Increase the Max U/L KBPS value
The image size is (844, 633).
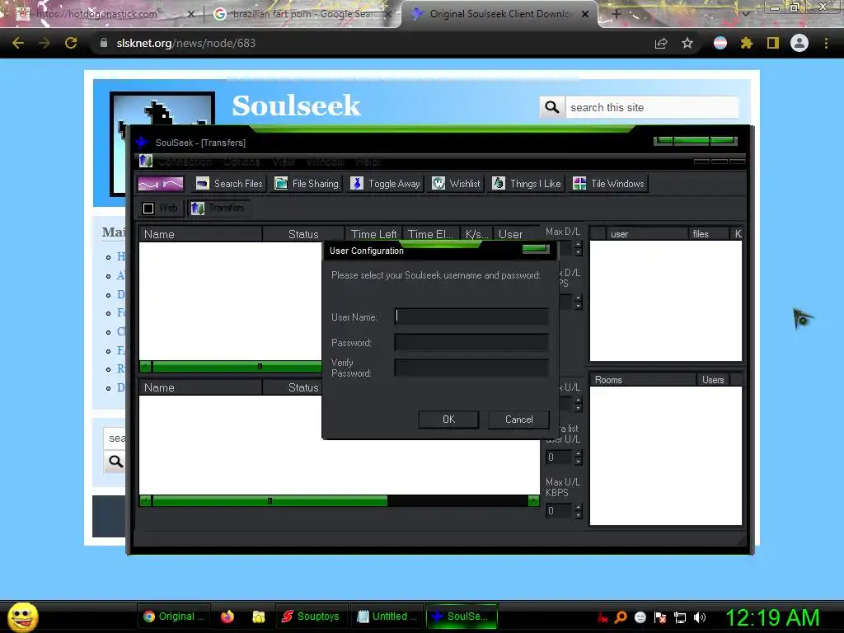click(x=578, y=507)
